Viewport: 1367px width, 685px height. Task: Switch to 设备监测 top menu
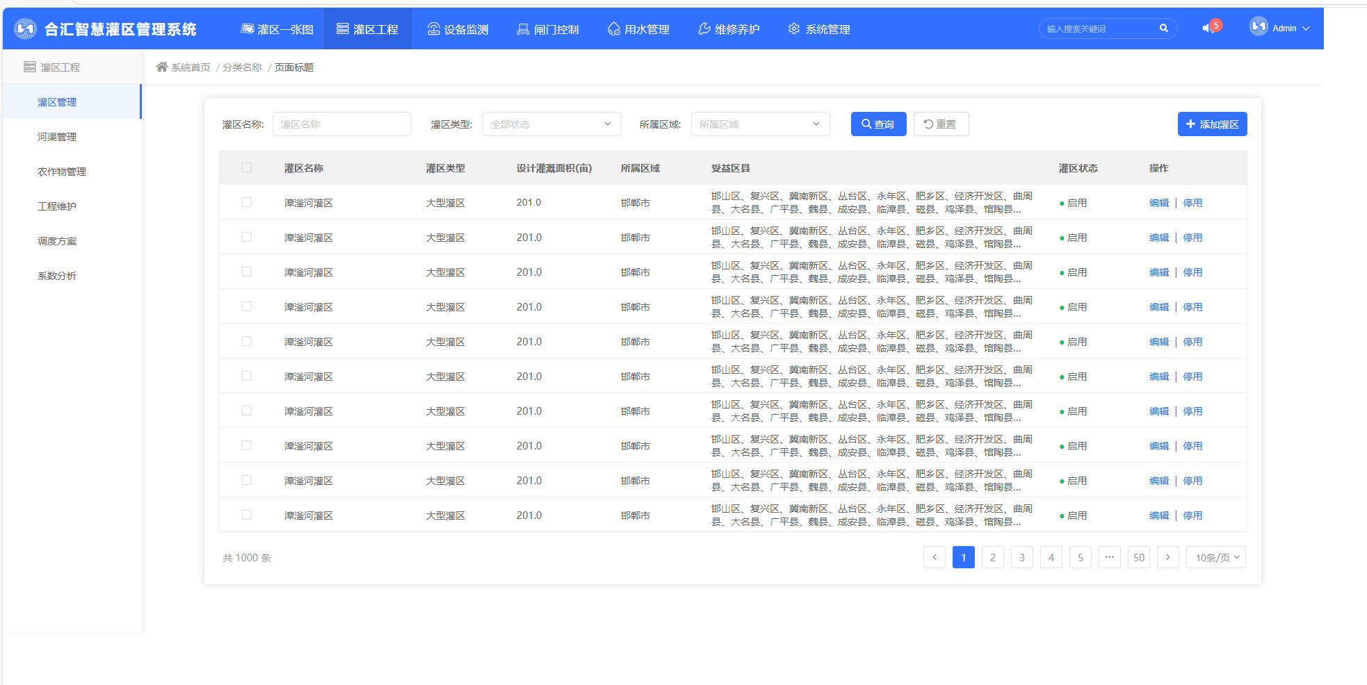pos(458,29)
